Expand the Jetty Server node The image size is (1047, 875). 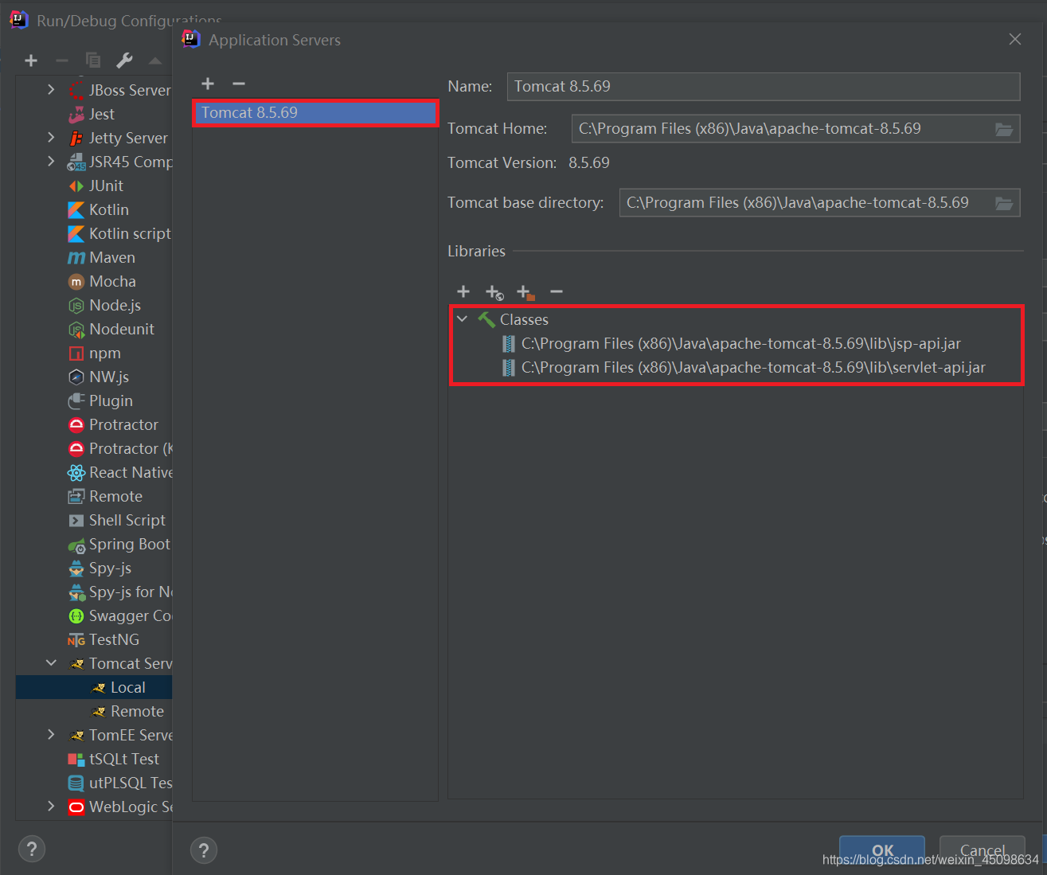pyautogui.click(x=51, y=138)
